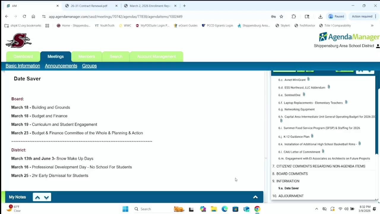Open Announcements link

pos(61,66)
